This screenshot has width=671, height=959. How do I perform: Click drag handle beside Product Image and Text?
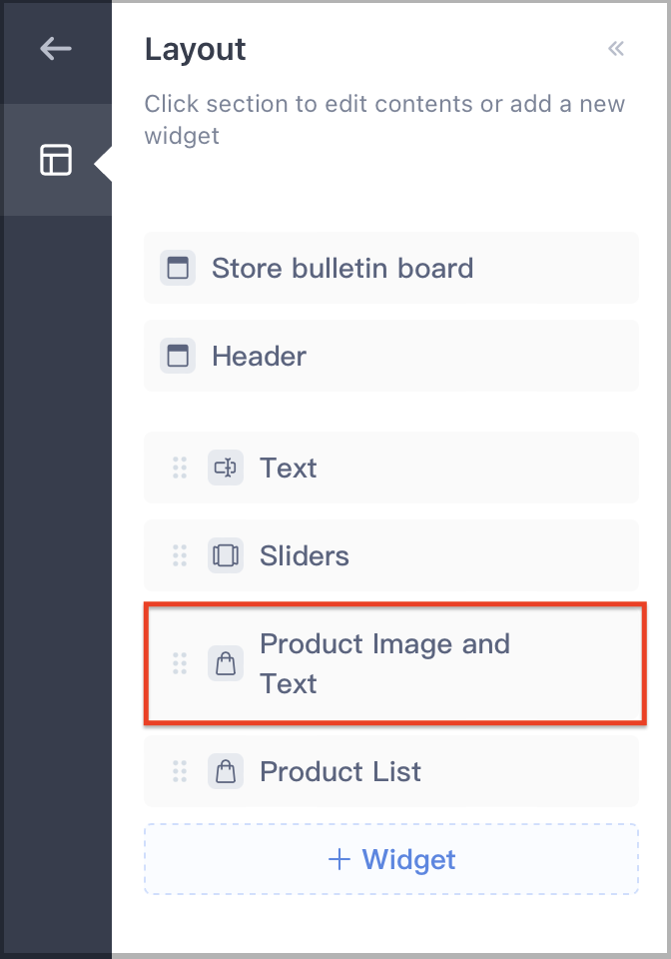[x=180, y=663]
